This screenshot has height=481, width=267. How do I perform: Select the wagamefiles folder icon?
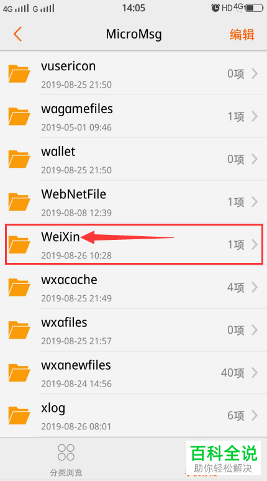point(19,117)
